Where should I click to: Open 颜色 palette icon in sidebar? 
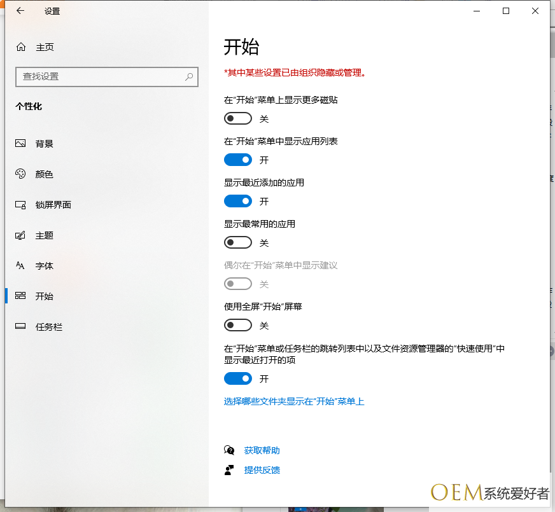[21, 174]
